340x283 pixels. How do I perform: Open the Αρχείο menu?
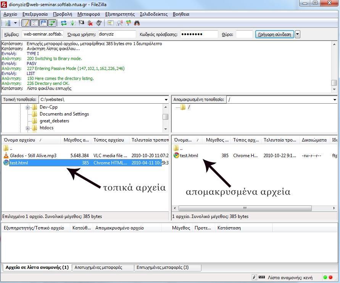point(10,14)
